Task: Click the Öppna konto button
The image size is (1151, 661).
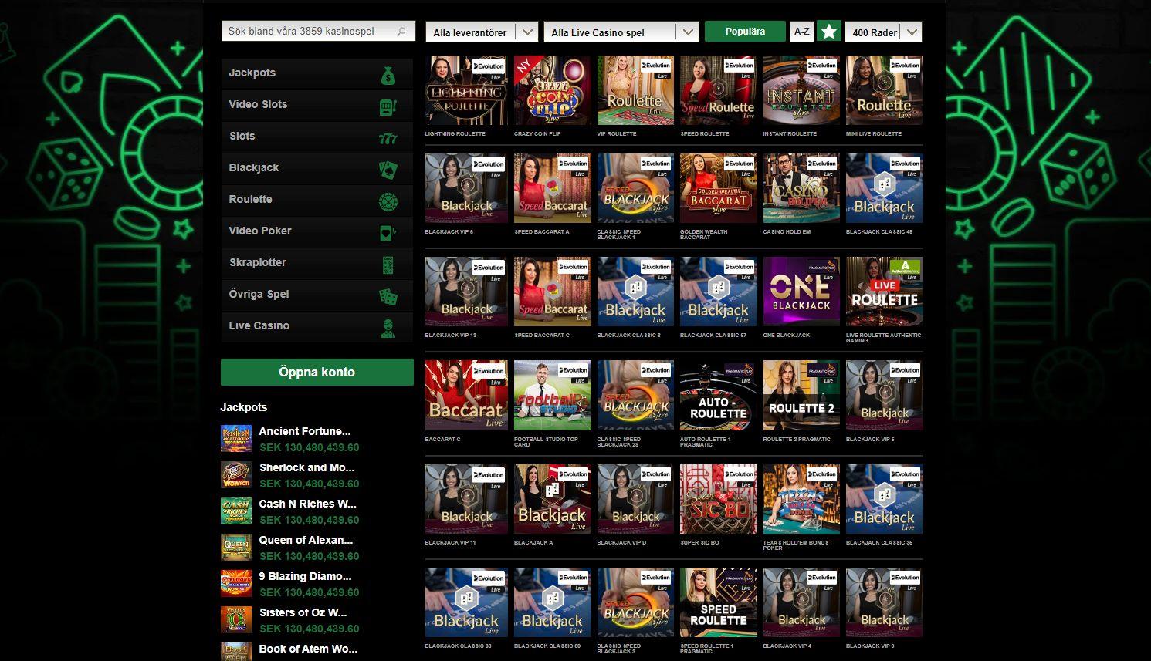Action: pos(317,372)
